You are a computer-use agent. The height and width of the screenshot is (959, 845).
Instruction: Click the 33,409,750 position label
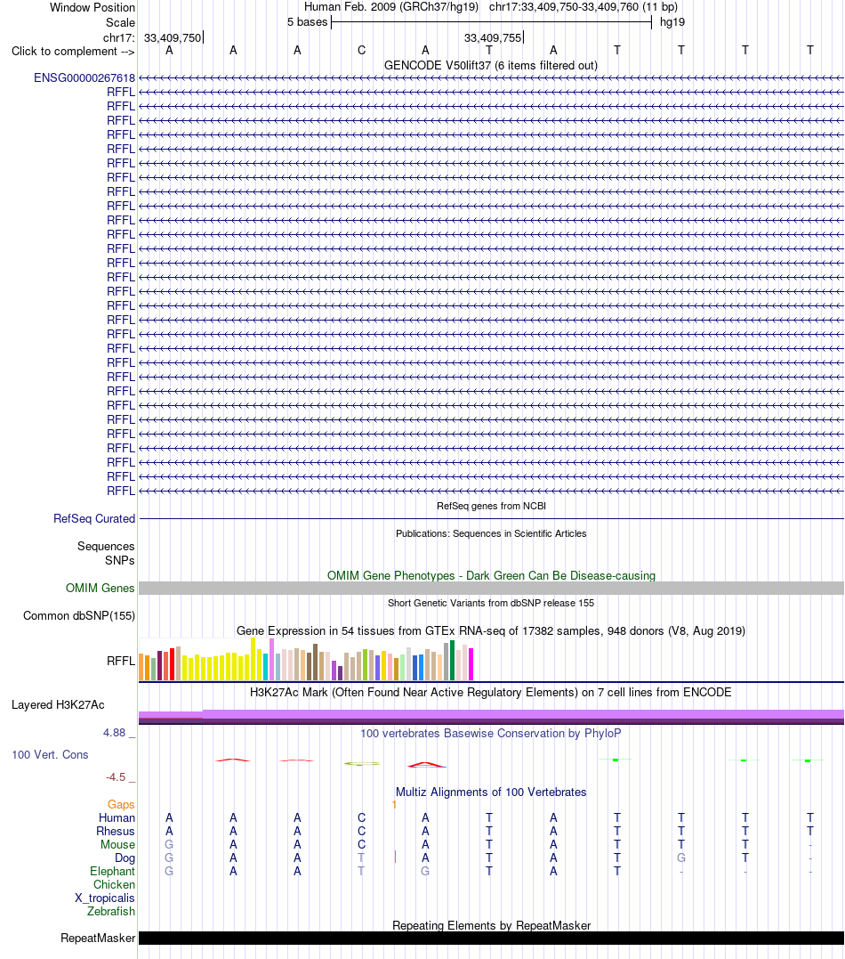(x=173, y=38)
